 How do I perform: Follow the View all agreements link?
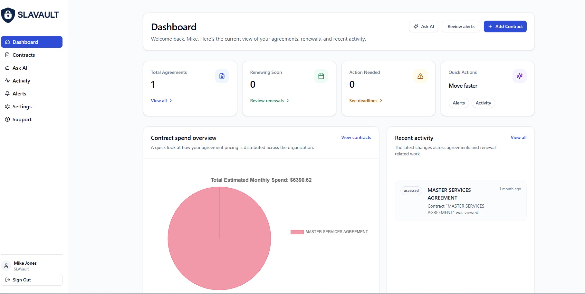tap(161, 101)
